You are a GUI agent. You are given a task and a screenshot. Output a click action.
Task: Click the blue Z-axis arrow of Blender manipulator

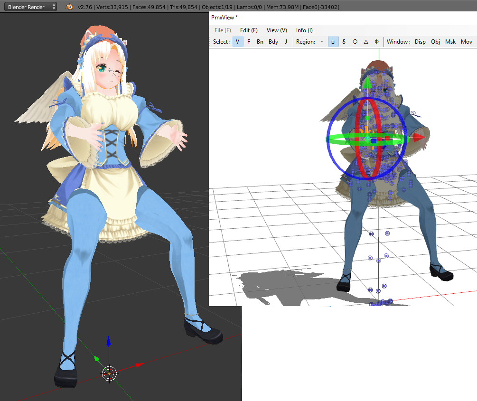pos(109,341)
